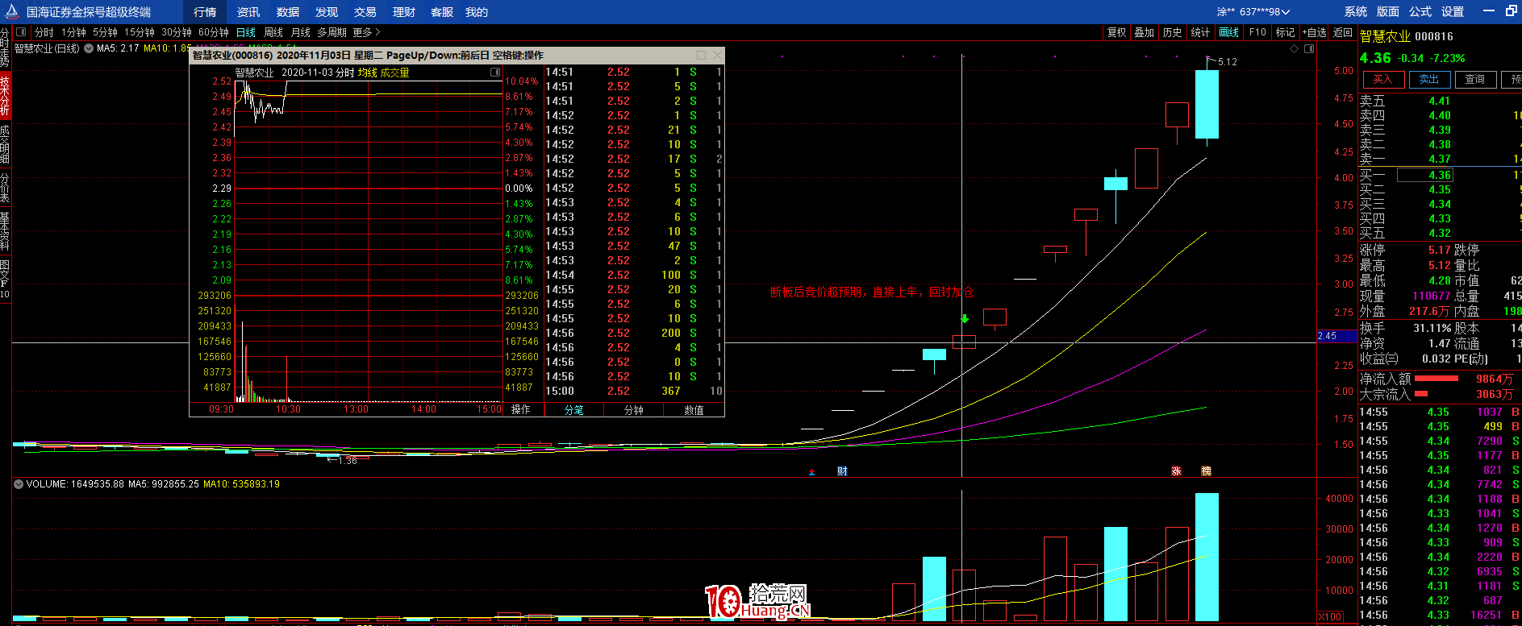Screen dimensions: 1522x626
Task: Click the Guohai Securities sailboat logo icon
Action: [12, 11]
